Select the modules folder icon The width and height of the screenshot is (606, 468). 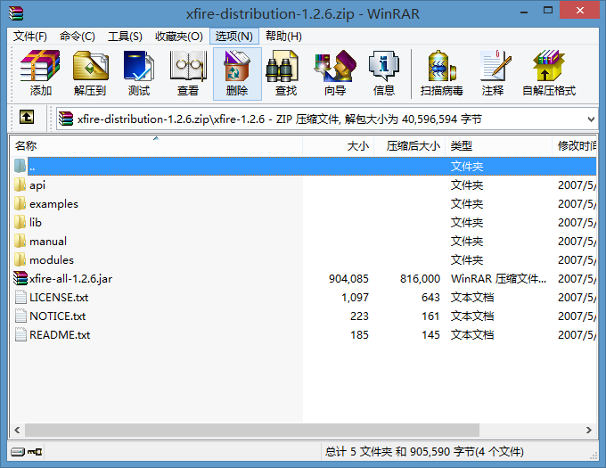pyautogui.click(x=20, y=259)
